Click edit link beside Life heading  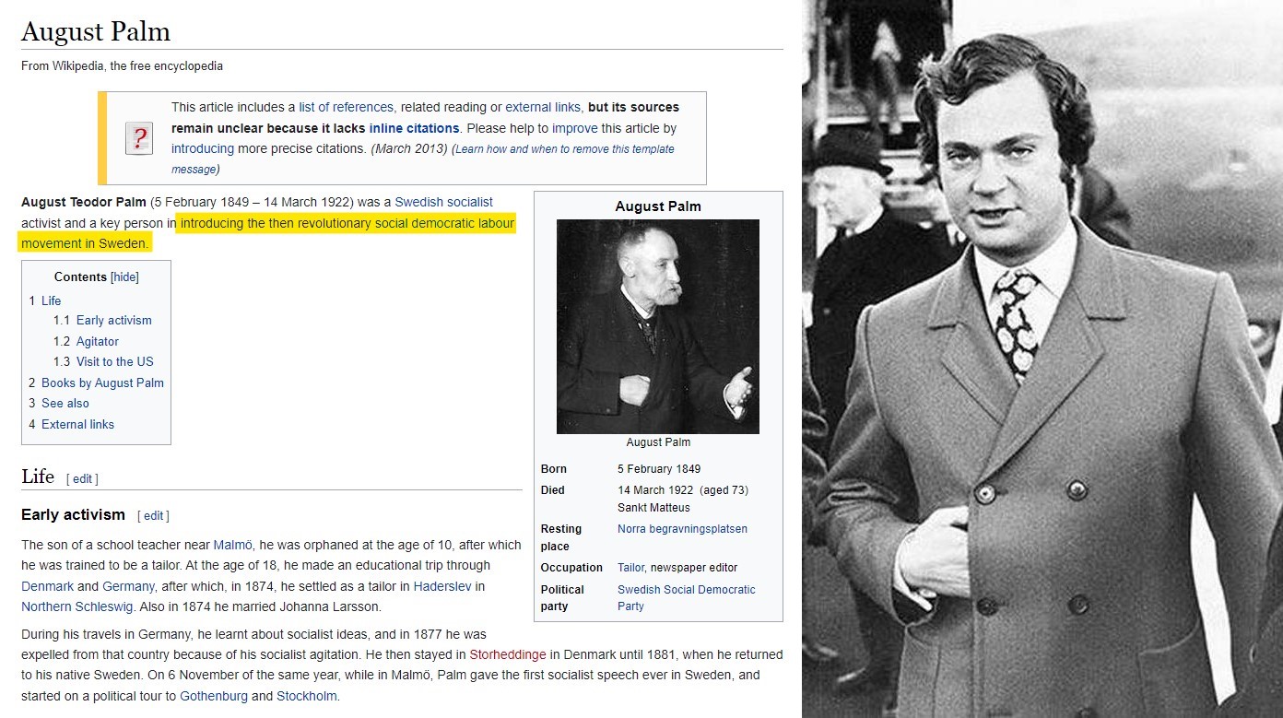click(83, 478)
